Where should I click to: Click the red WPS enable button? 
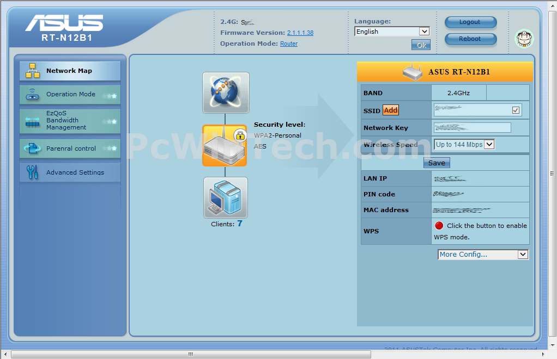pos(439,225)
